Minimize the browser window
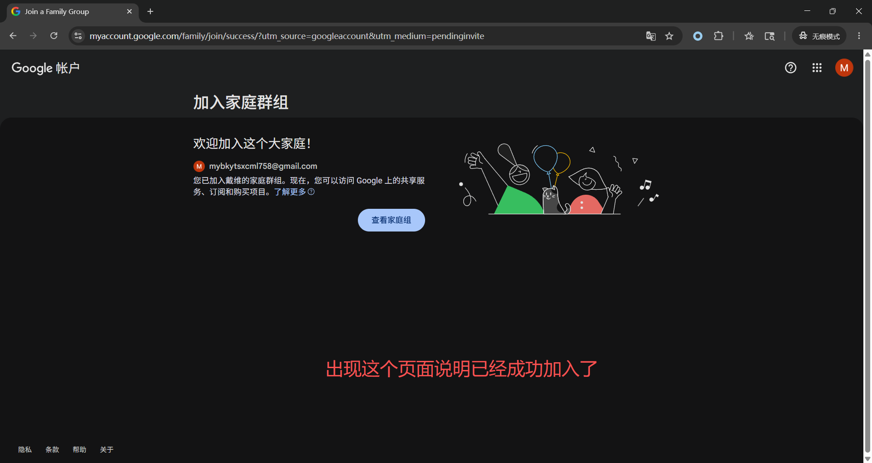872x463 pixels. 807,11
